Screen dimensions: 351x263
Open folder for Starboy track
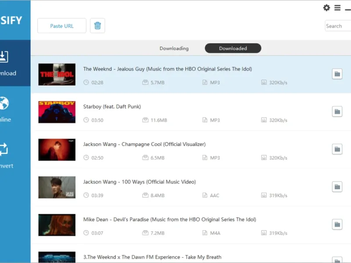pos(337,112)
